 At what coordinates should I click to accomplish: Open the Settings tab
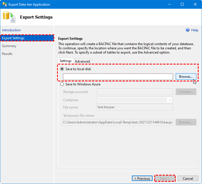pos(66,61)
